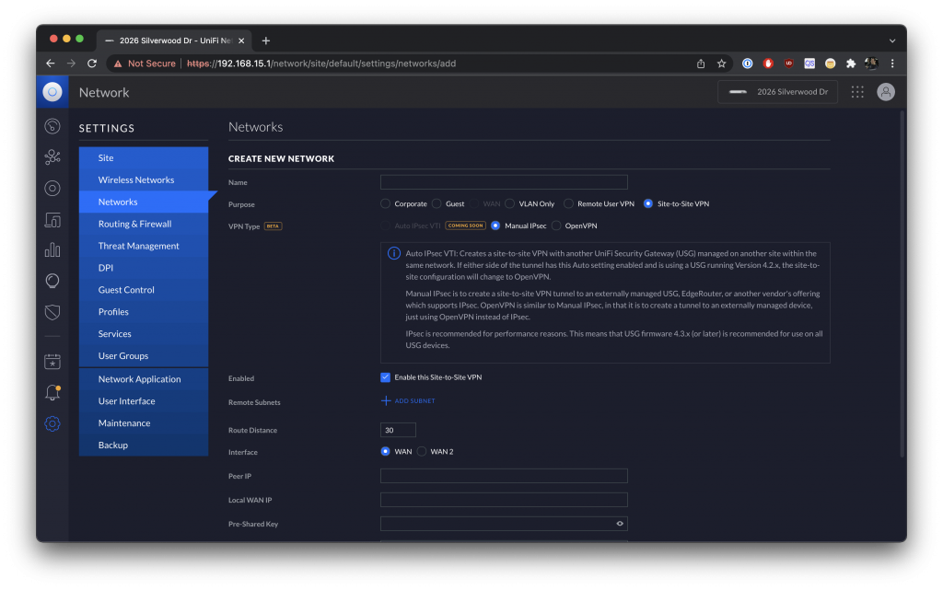Viewport: 943px width, 590px height.
Task: Open the 1Password extension icon
Action: 748,64
